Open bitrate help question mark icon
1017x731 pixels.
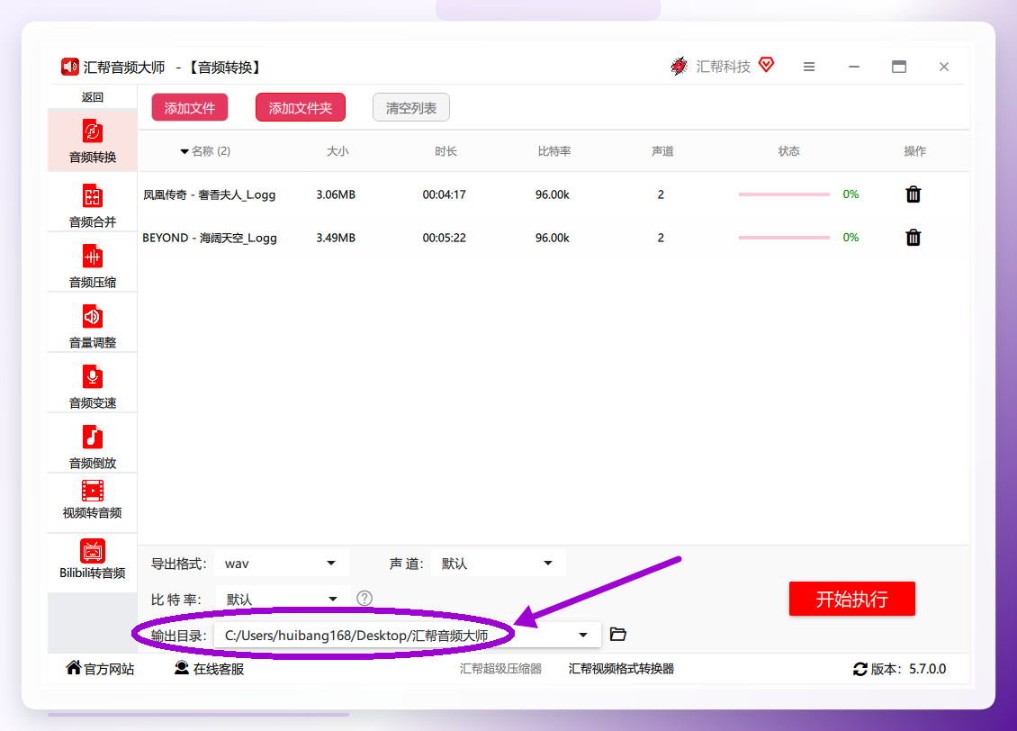point(364,598)
